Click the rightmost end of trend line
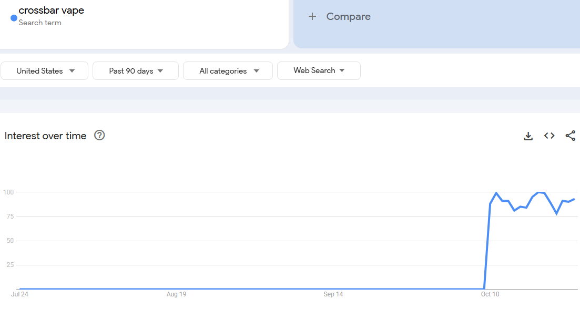Image resolution: width=580 pixels, height=309 pixels. (574, 199)
